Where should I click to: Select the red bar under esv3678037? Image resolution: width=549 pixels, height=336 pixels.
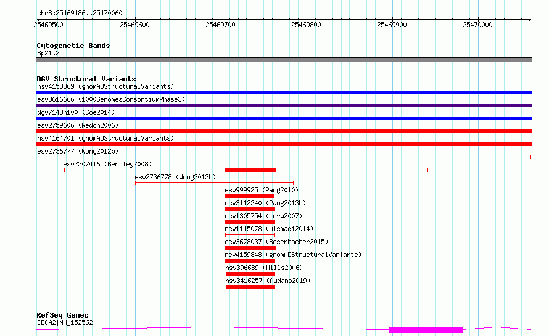[250, 248]
